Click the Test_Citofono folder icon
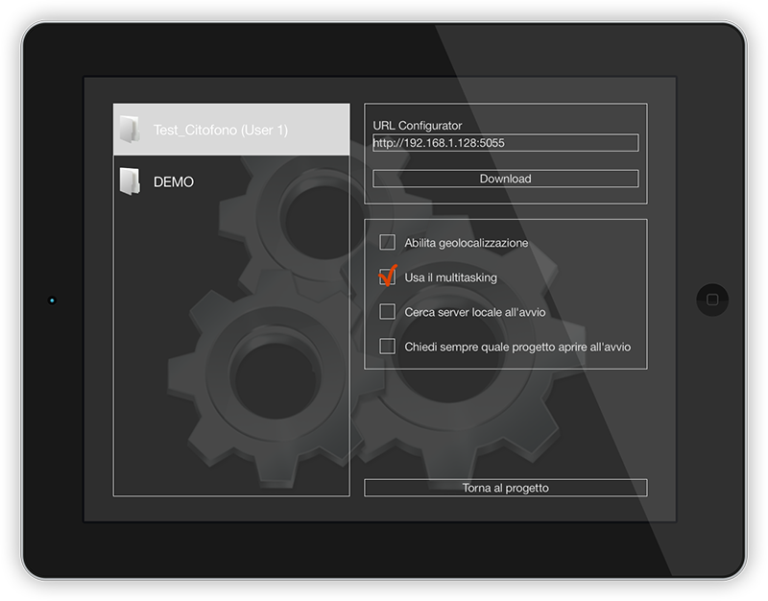This screenshot has height=601, width=768. click(130, 130)
